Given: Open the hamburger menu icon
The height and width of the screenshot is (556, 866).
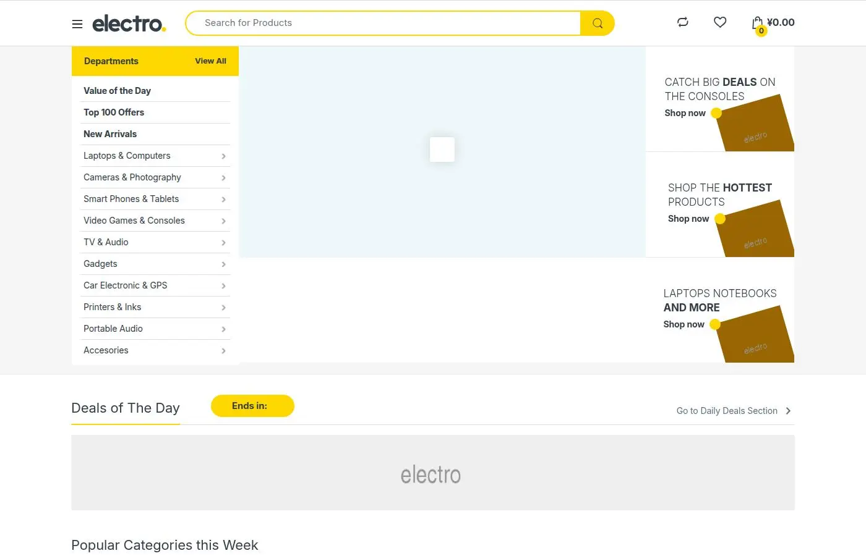Looking at the screenshot, I should point(77,24).
